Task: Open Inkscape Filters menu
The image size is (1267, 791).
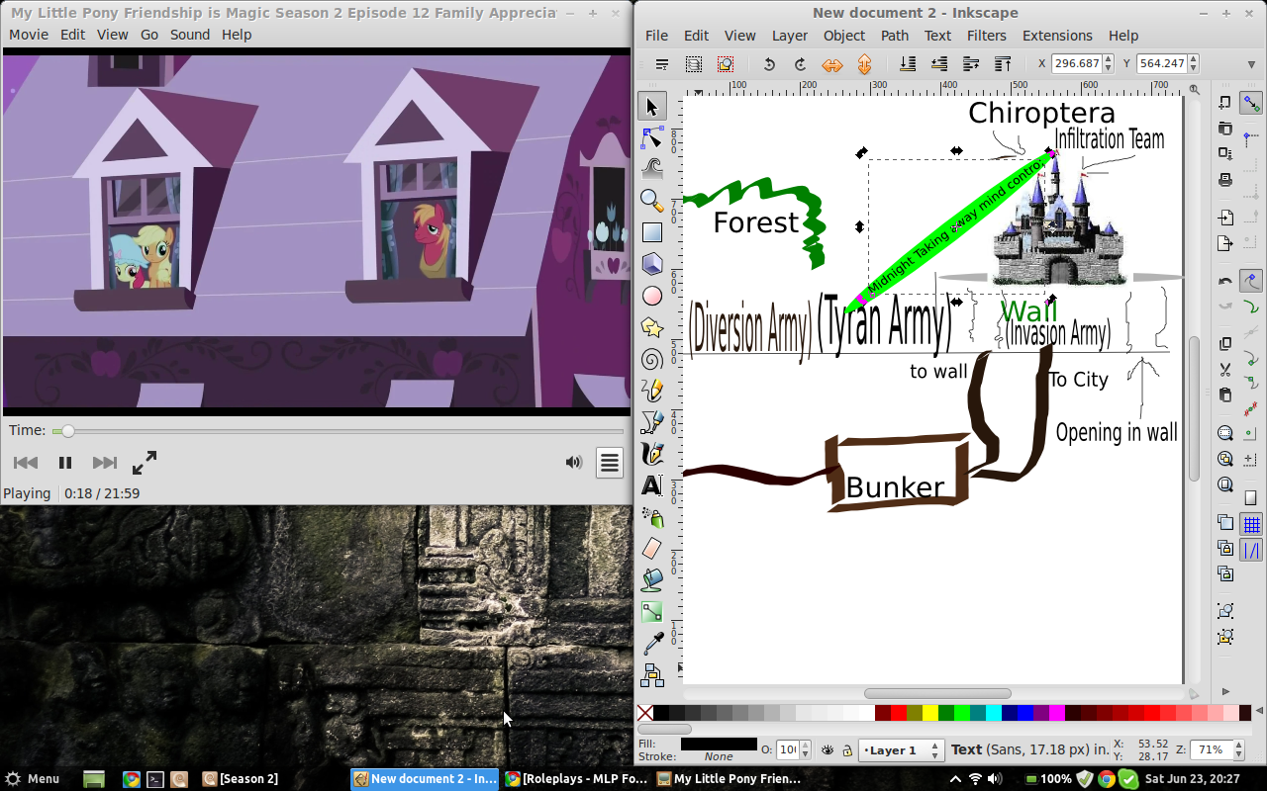Action: 986,36
